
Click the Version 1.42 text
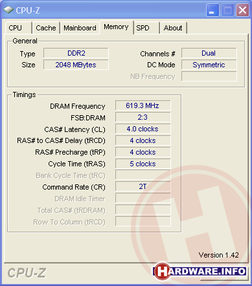218,255
